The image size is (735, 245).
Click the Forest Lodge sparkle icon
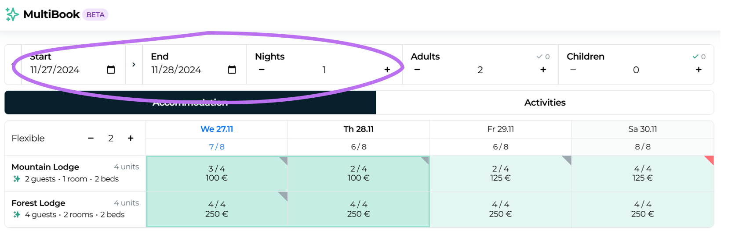(x=17, y=215)
